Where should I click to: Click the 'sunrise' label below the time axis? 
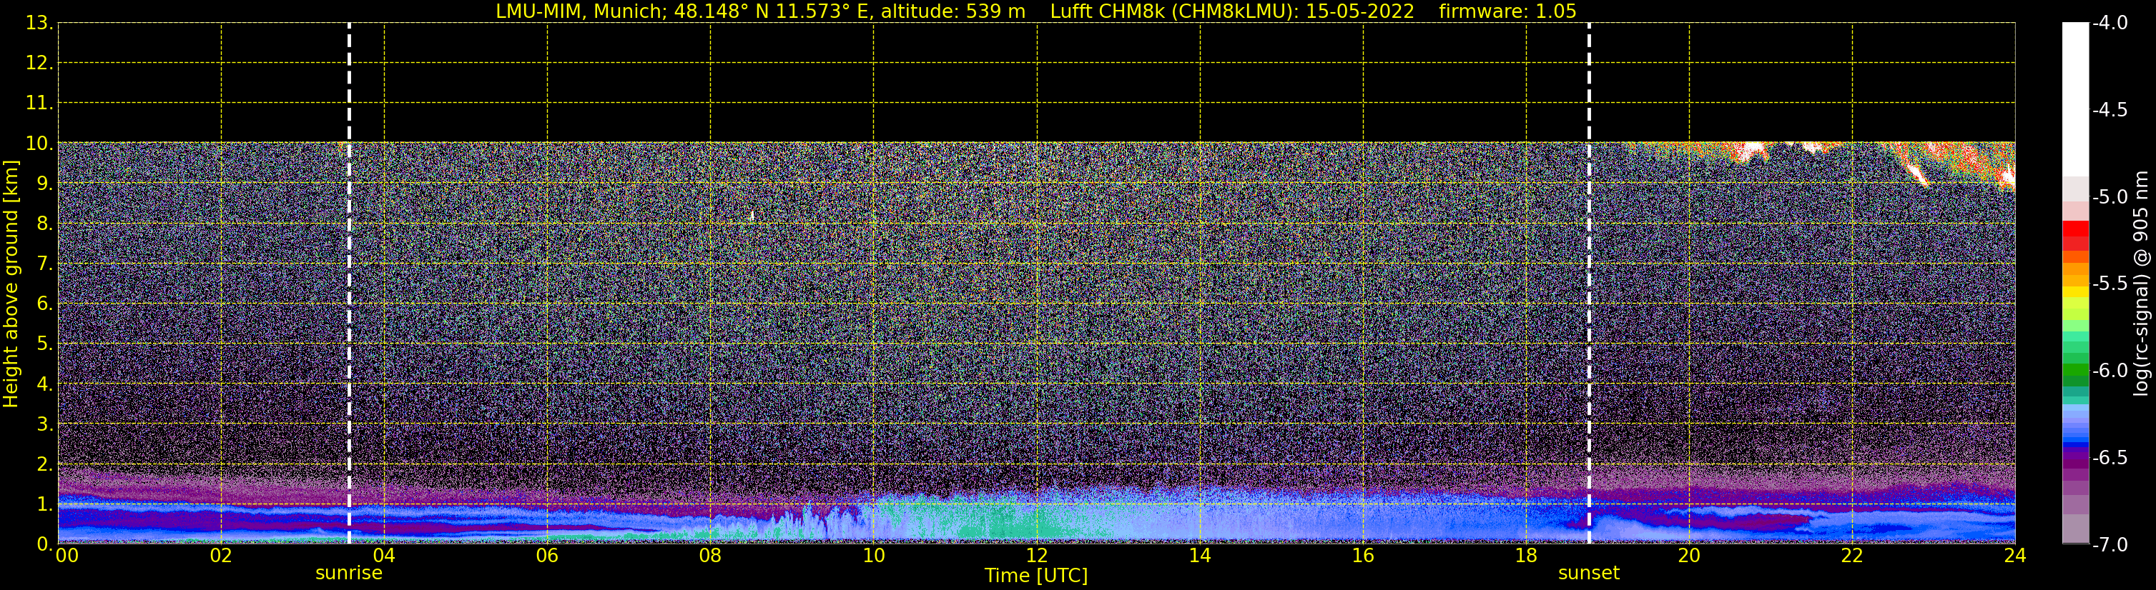click(349, 574)
